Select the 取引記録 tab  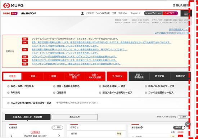point(160,76)
